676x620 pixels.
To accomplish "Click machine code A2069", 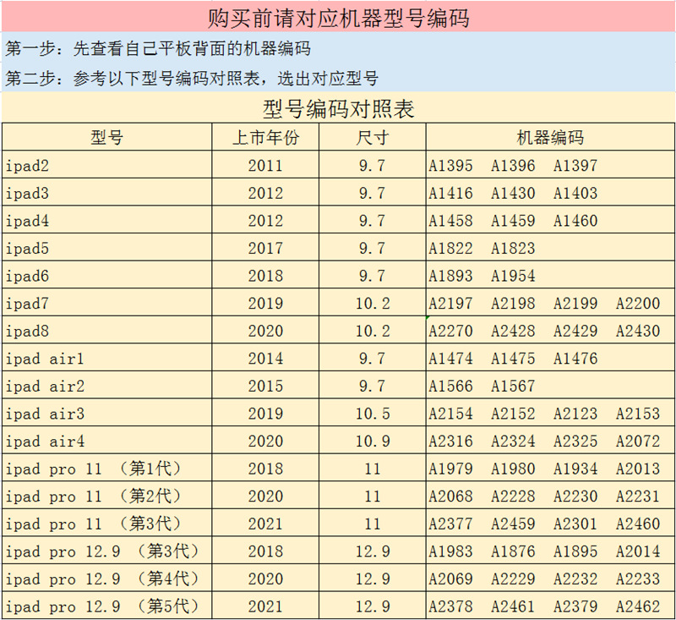I will (450, 579).
